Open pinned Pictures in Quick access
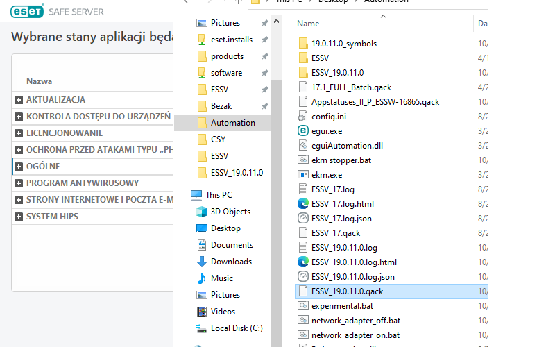The image size is (555, 347). tap(225, 23)
